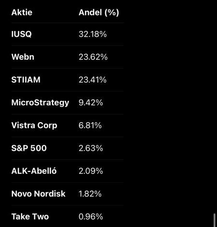The height and width of the screenshot is (227, 217).
Task: Select the Novo Nordisk row label
Action: coord(39,194)
